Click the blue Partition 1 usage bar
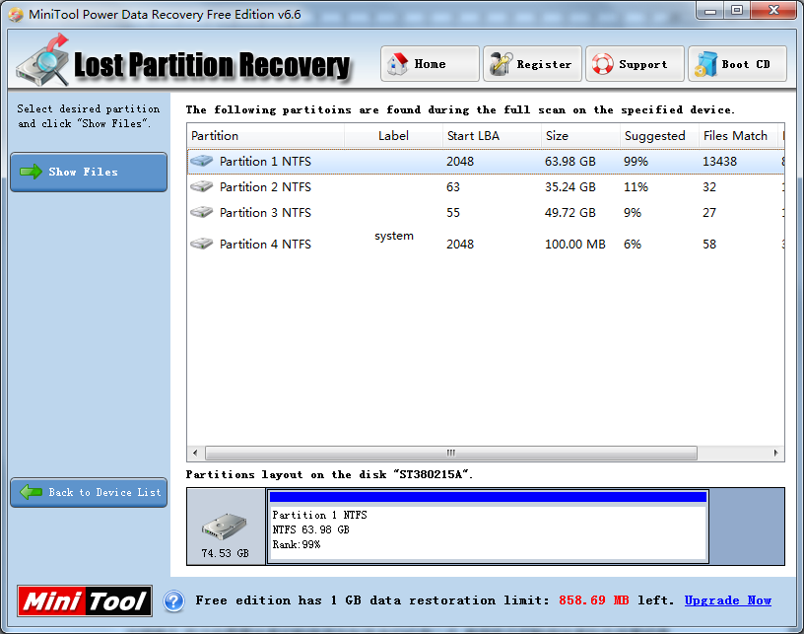The image size is (804, 634). (x=488, y=497)
